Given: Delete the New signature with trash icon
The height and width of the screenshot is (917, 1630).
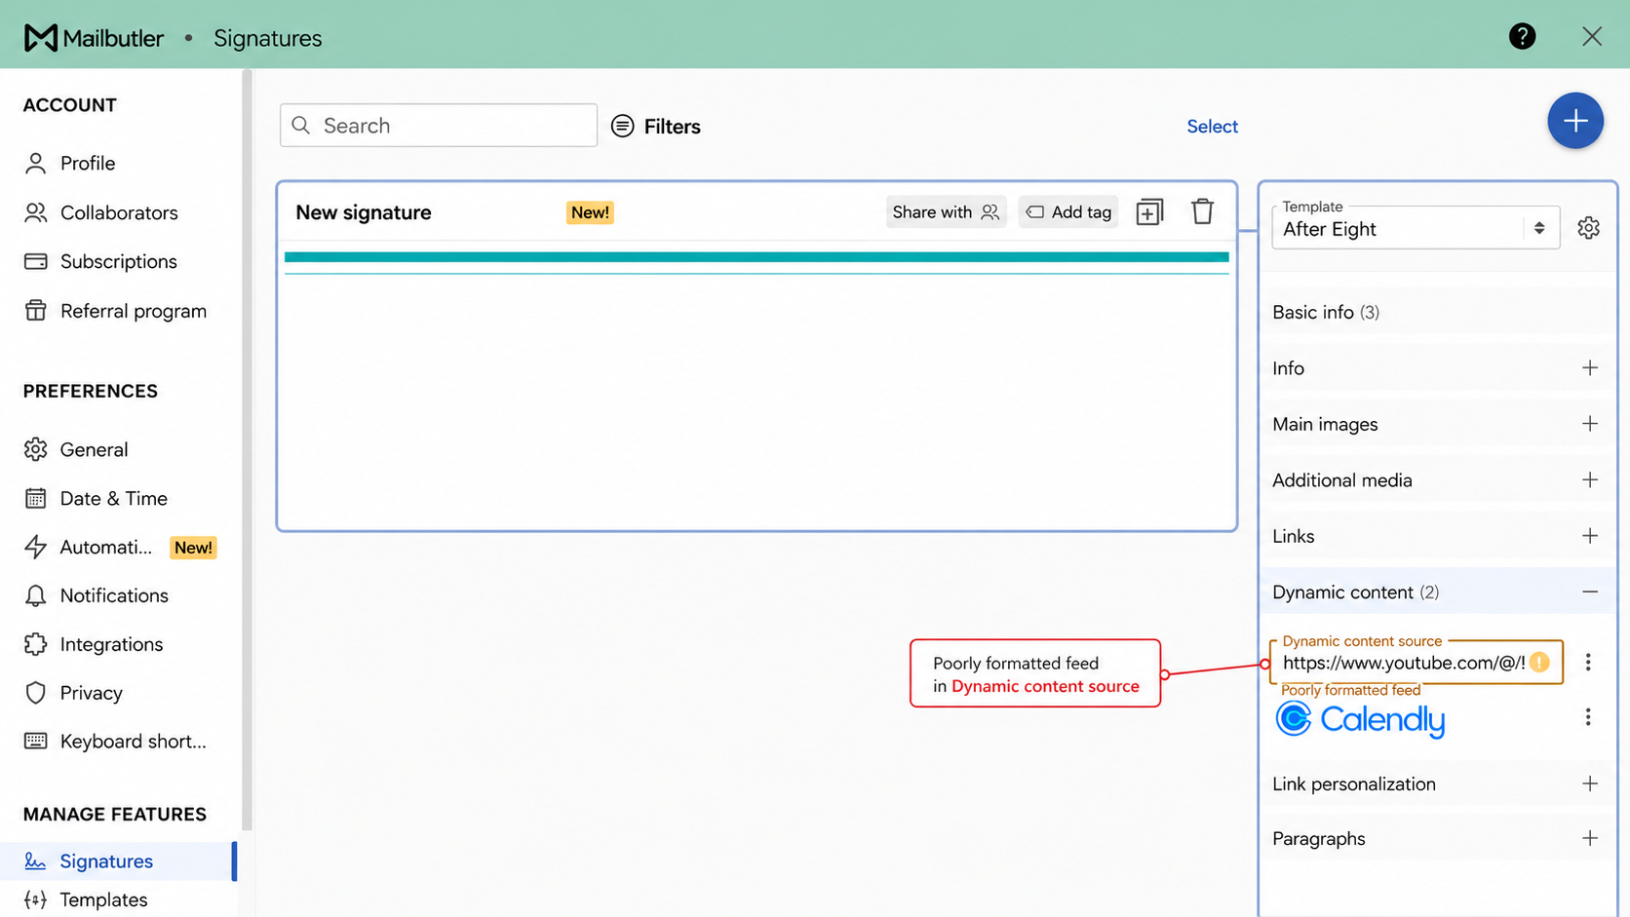Looking at the screenshot, I should (x=1202, y=211).
